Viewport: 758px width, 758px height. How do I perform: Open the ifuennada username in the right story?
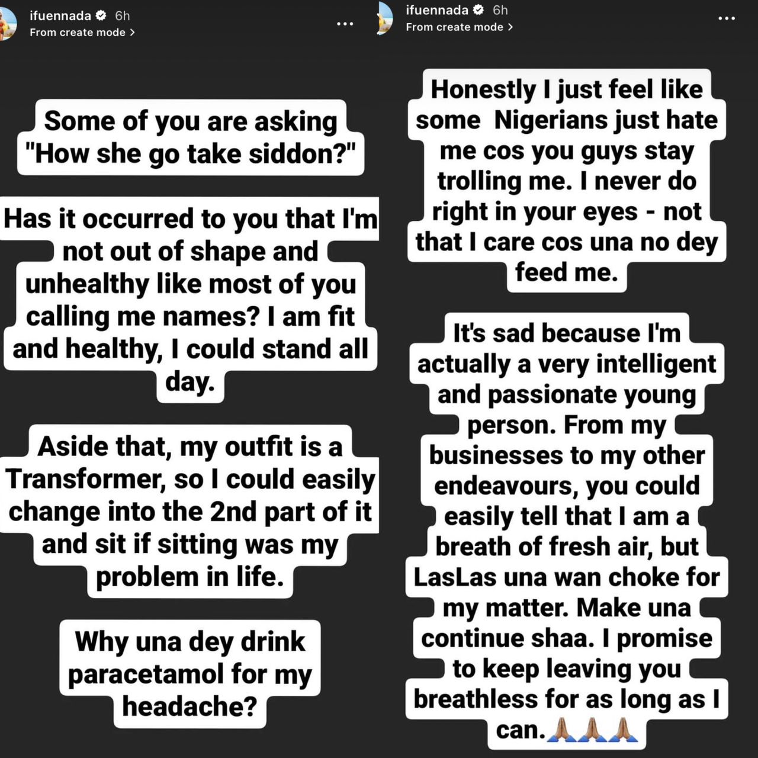(437, 10)
